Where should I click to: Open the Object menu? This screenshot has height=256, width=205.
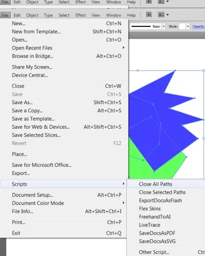[x=32, y=15]
